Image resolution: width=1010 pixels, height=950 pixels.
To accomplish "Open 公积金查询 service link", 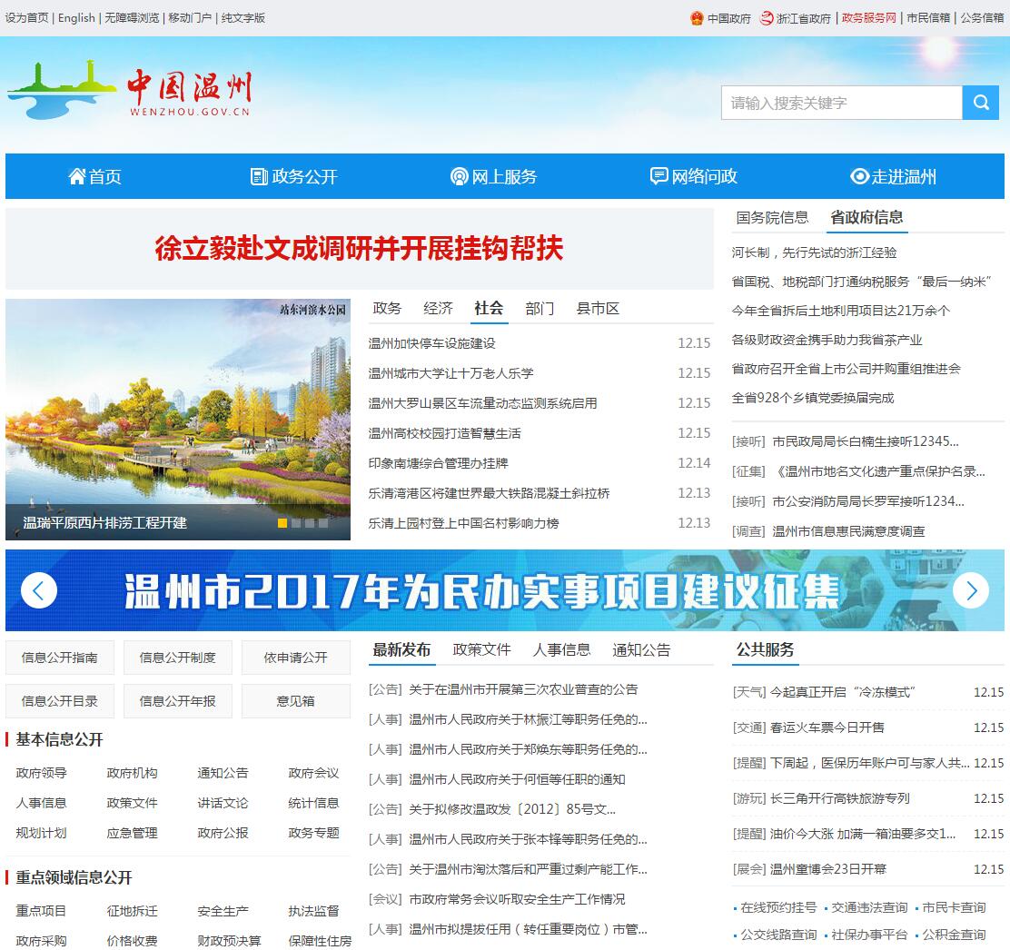I will 954,935.
